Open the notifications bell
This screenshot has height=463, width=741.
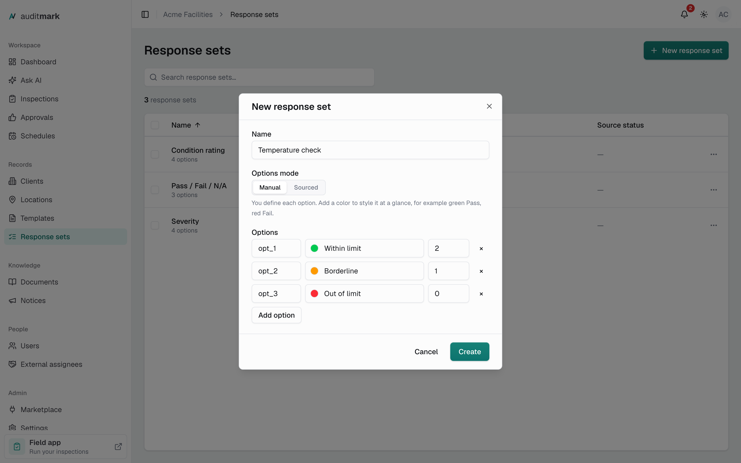click(x=684, y=14)
